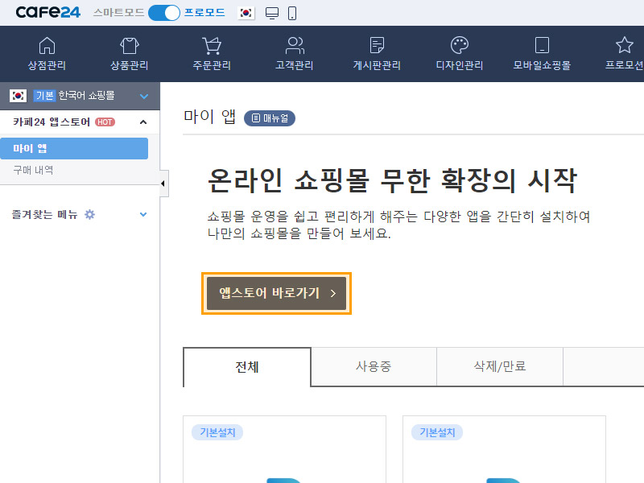The width and height of the screenshot is (644, 483).
Task: Open 구매 내역 in sidebar
Action: [33, 170]
